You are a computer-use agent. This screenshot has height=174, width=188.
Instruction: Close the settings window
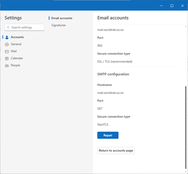183,5
